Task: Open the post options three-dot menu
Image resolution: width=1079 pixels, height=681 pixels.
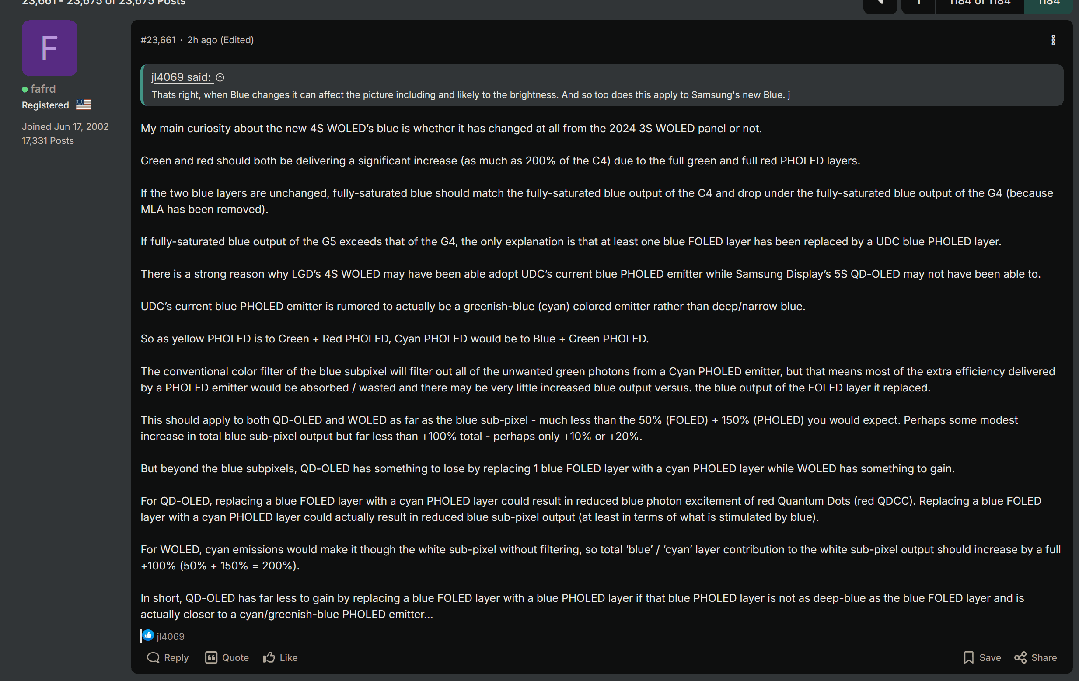Action: (x=1053, y=40)
